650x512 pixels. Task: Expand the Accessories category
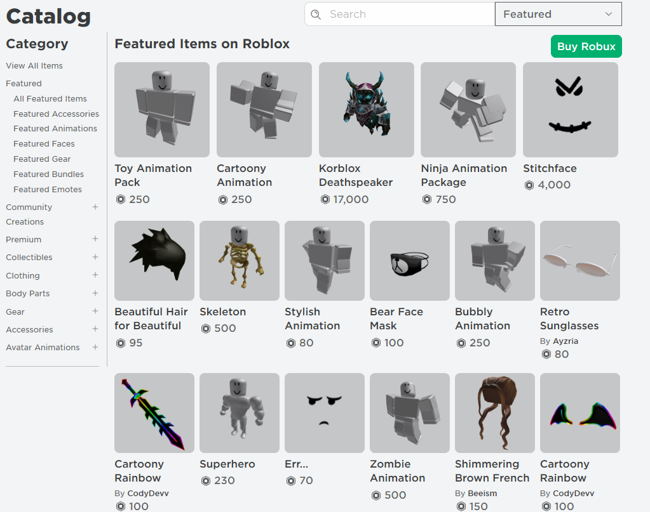click(95, 329)
